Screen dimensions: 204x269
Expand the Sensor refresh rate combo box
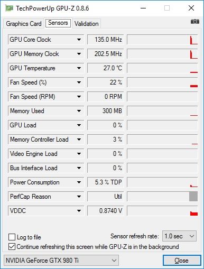[179, 236]
